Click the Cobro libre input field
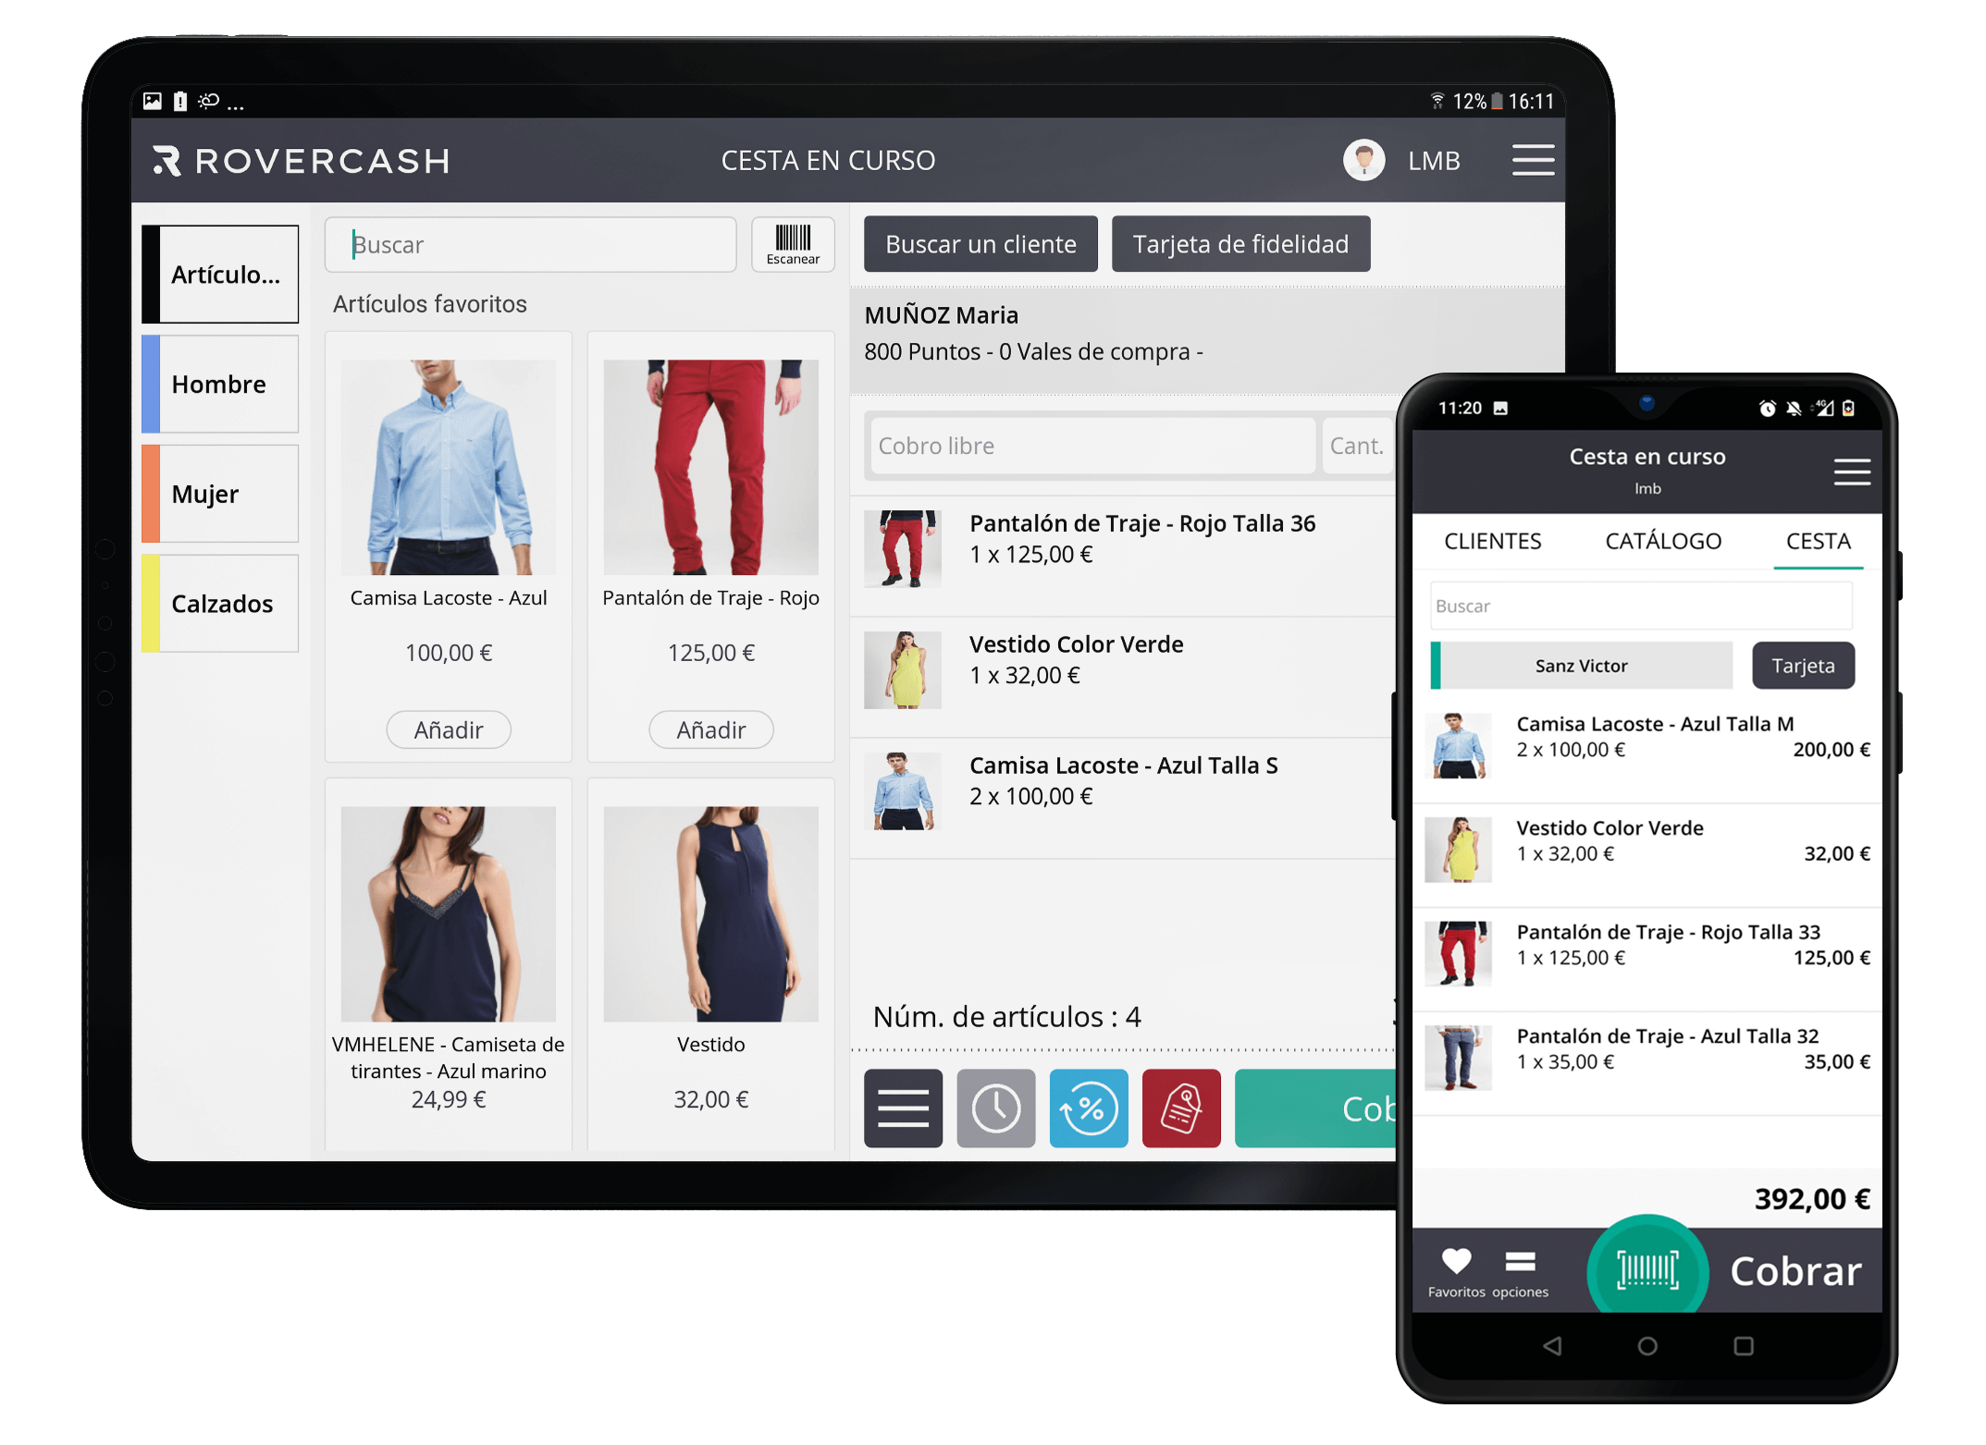1986x1445 pixels. point(1092,446)
